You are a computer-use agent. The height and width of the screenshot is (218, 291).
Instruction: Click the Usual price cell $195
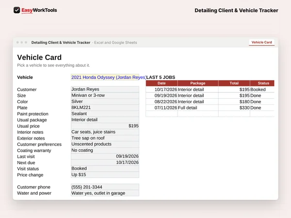pos(105,126)
